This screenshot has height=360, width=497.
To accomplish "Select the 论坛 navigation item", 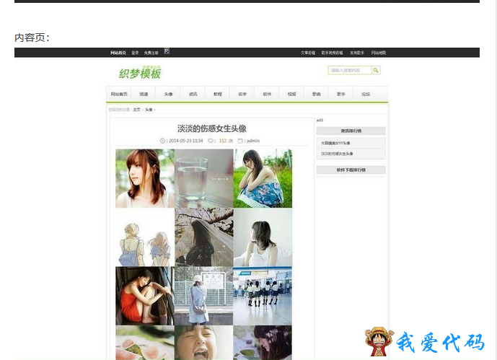I will click(366, 94).
